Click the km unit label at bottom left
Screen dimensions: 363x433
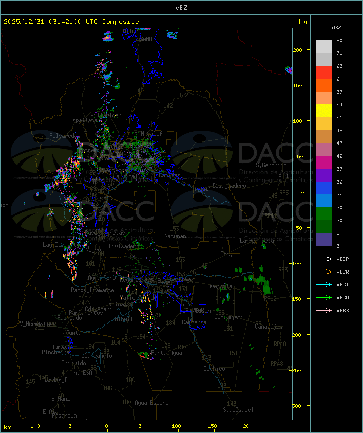[x=7, y=427]
